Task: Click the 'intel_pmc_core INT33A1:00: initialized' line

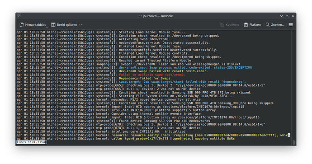Action: [101, 131]
